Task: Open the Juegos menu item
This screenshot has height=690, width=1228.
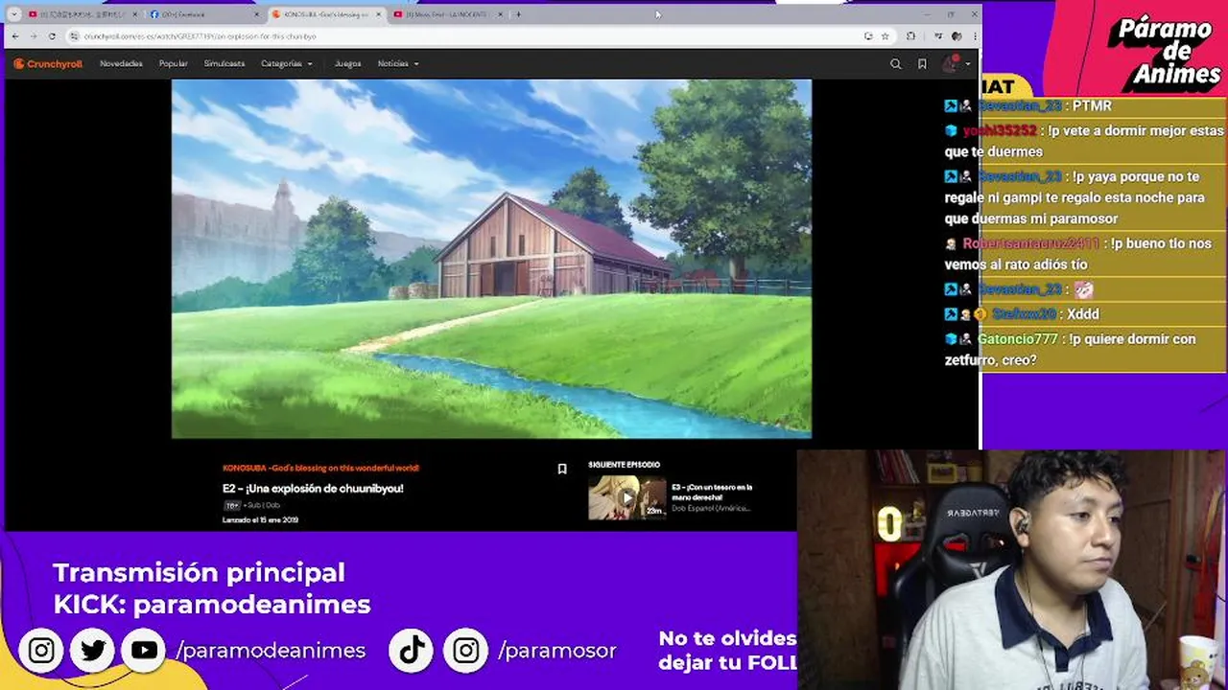Action: click(x=347, y=64)
